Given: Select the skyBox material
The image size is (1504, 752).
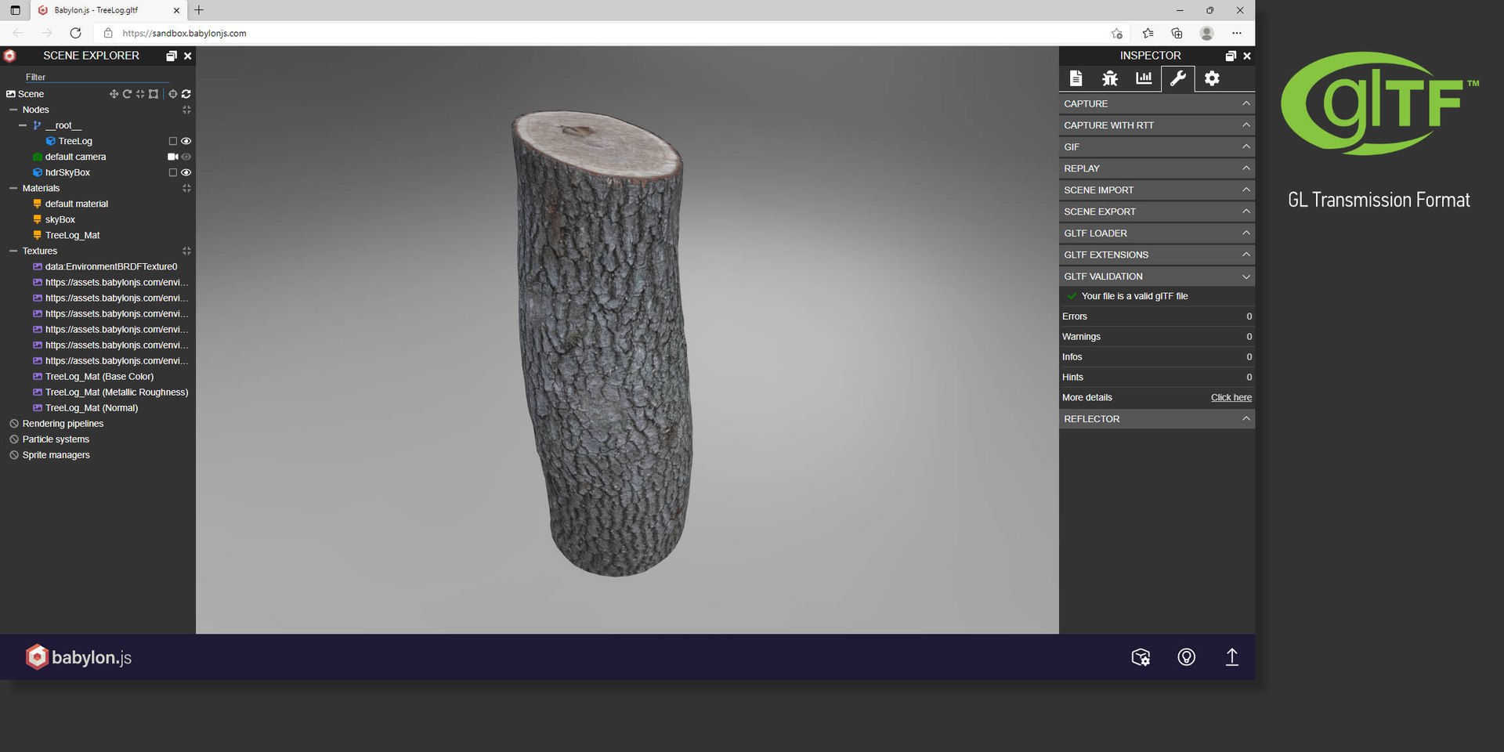Looking at the screenshot, I should pyautogui.click(x=60, y=219).
